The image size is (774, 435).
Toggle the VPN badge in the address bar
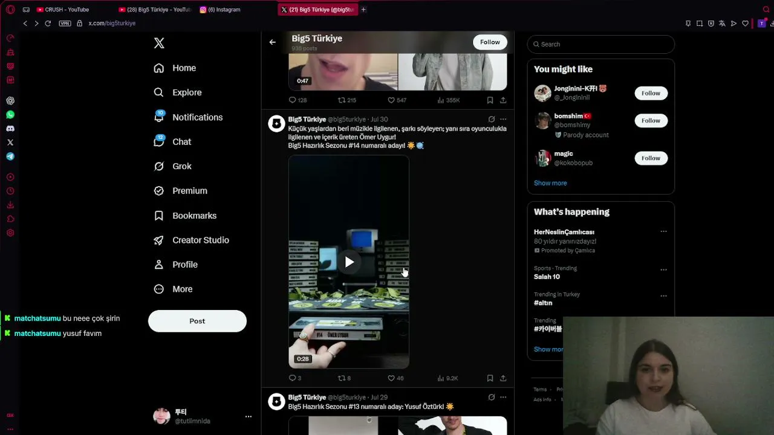65,24
